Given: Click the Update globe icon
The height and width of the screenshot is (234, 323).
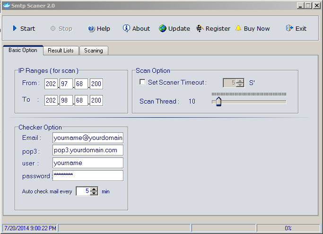Looking at the screenshot, I should [x=163, y=28].
